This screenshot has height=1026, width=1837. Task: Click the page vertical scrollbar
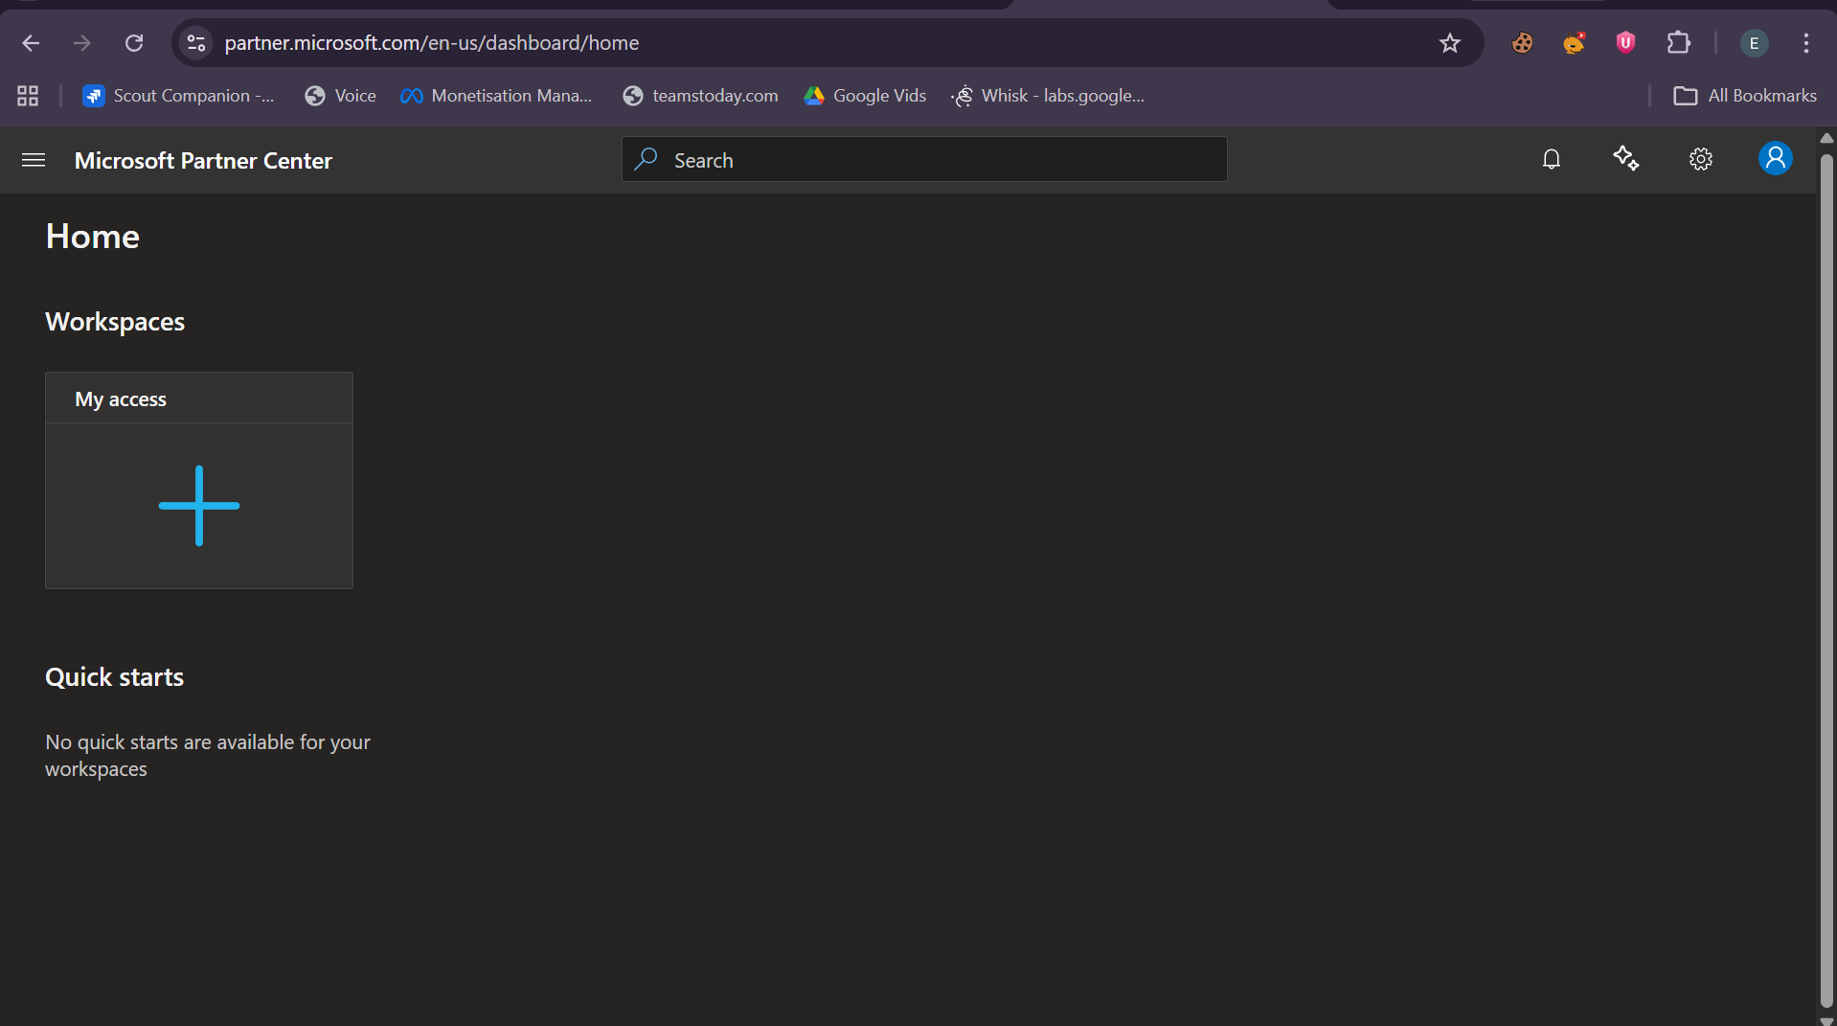click(x=1826, y=580)
